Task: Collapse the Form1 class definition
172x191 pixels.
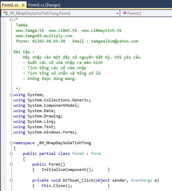Action: point(11,154)
